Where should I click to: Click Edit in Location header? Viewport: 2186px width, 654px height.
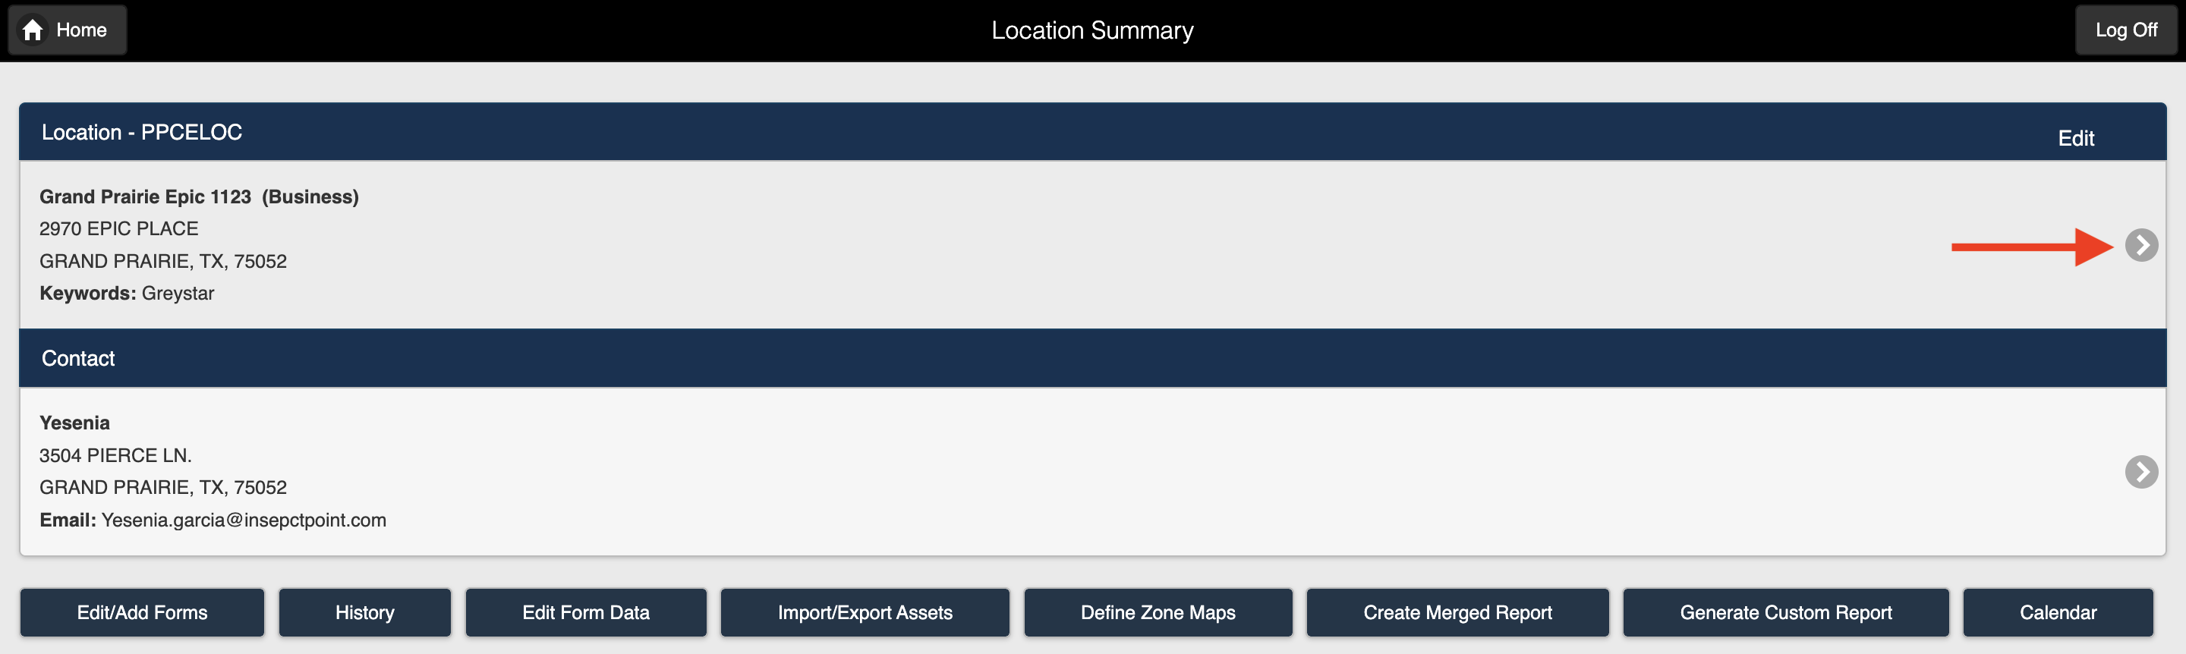[x=2076, y=138]
